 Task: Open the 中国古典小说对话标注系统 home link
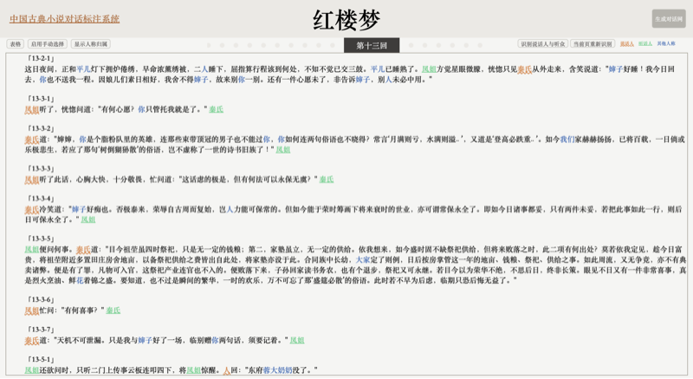(x=64, y=19)
